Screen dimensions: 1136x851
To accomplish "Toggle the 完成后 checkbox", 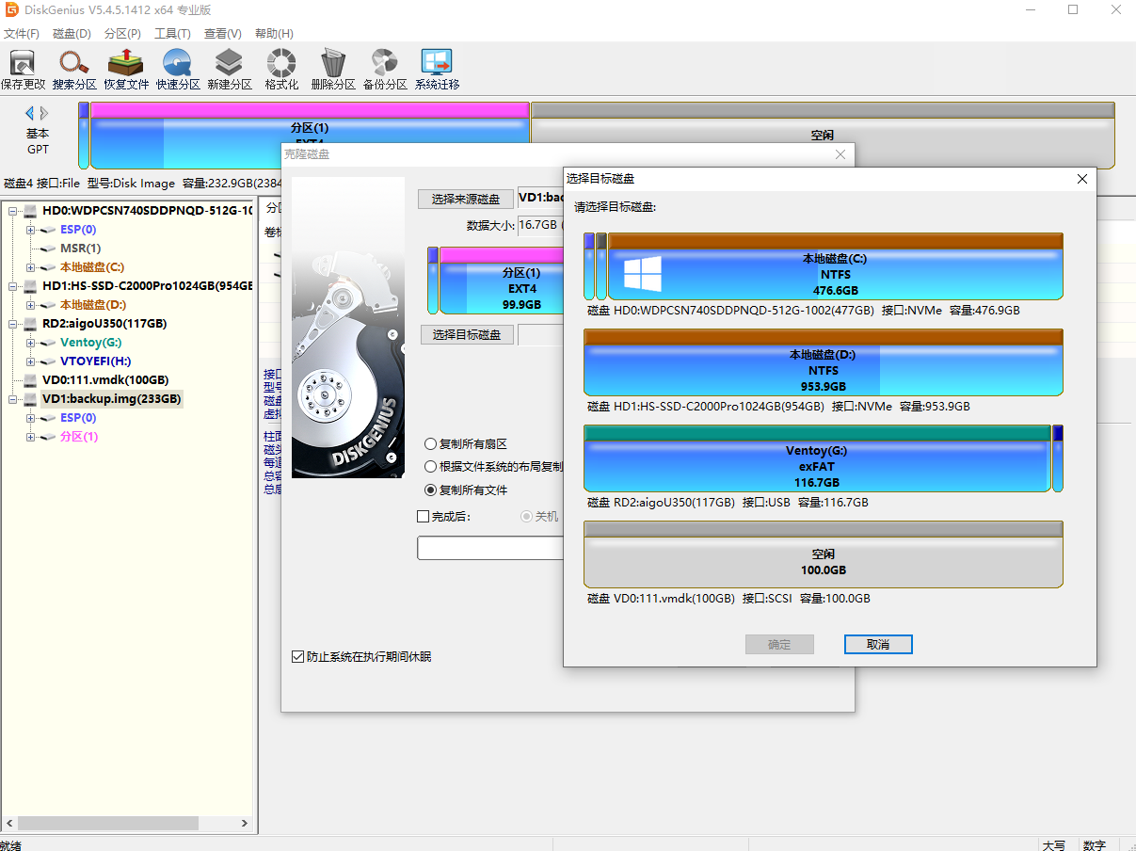I will [423, 516].
